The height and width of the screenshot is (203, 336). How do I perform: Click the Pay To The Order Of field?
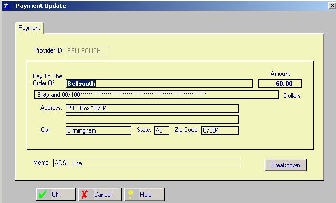coord(159,84)
